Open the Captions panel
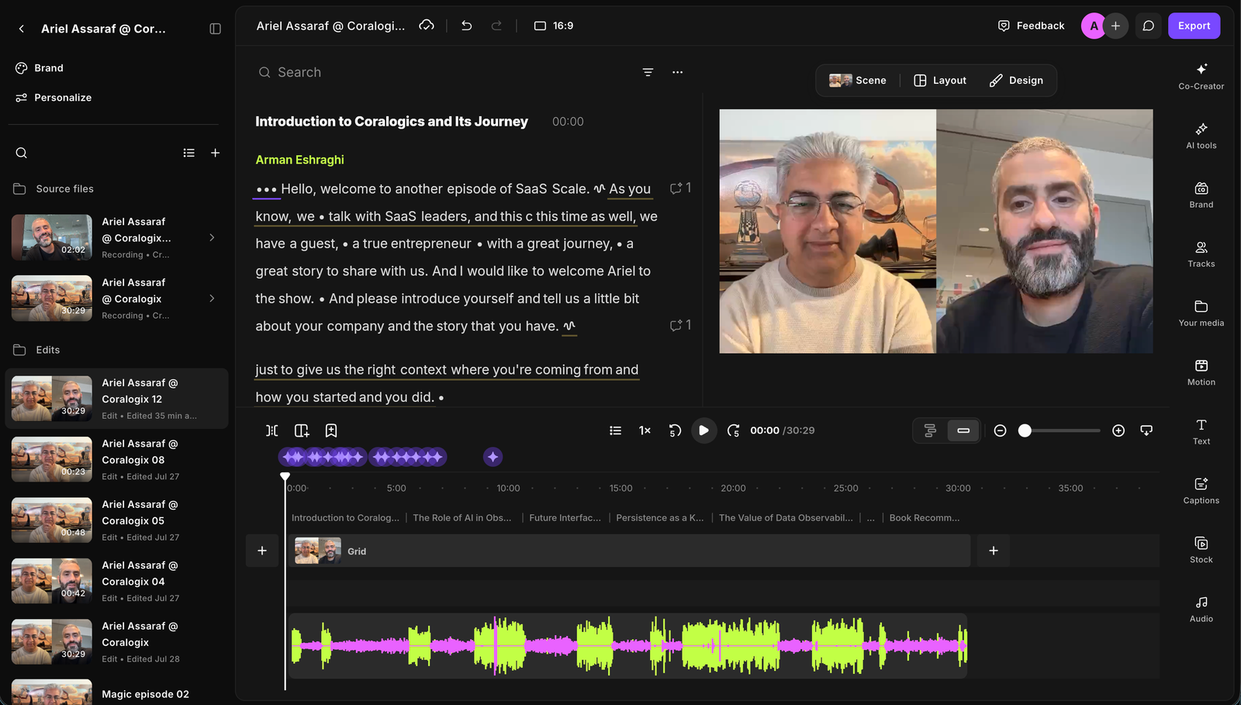Viewport: 1241px width, 705px height. pos(1201,490)
